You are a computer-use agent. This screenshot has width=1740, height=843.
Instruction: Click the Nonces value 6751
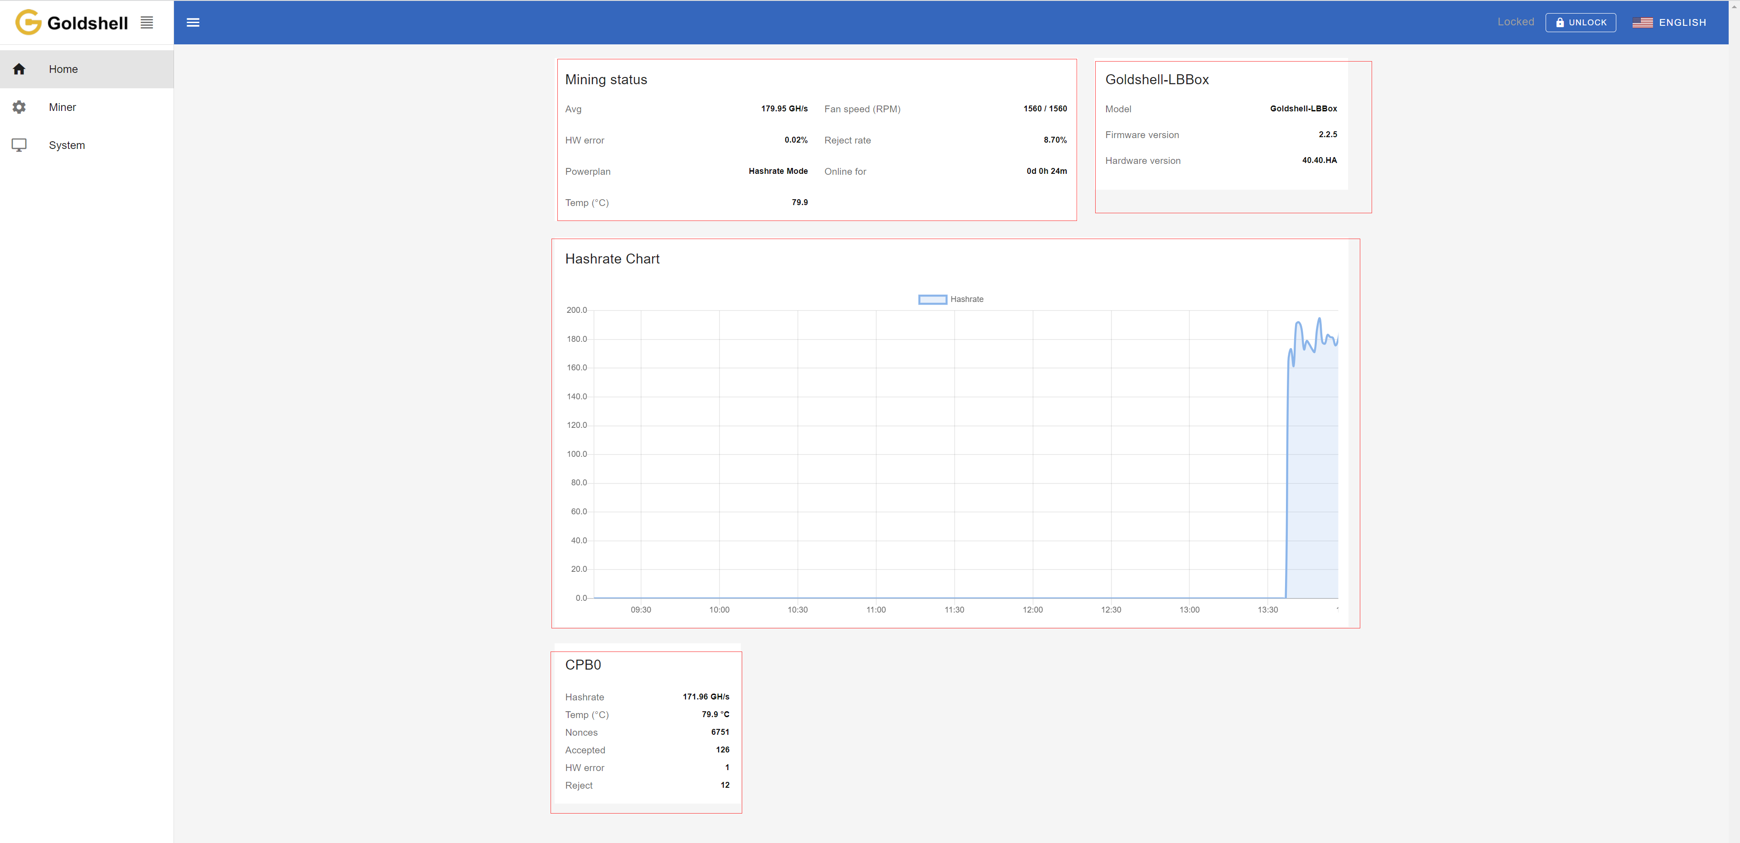click(720, 733)
